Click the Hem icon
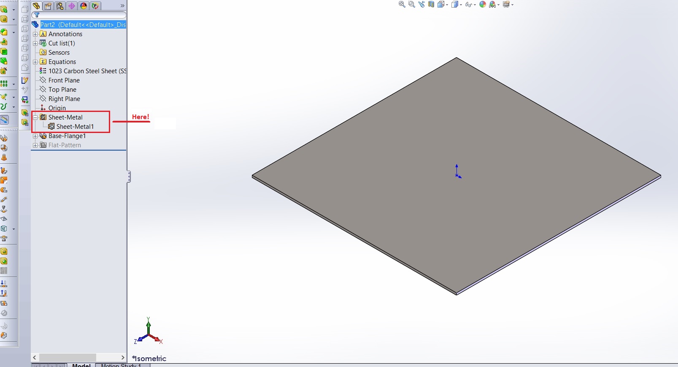 point(4,190)
